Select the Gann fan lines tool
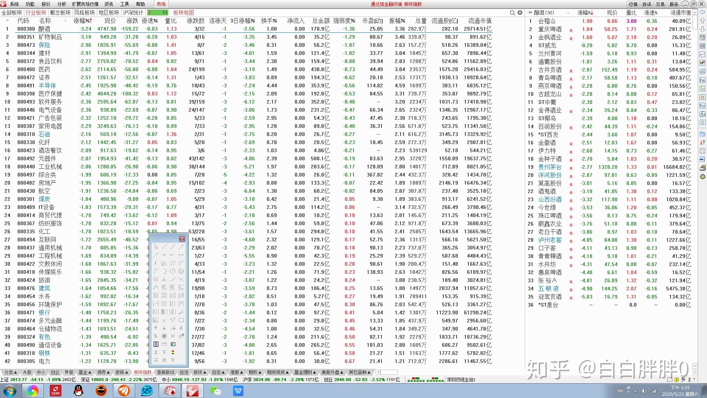707x398 pixels. (156, 320)
